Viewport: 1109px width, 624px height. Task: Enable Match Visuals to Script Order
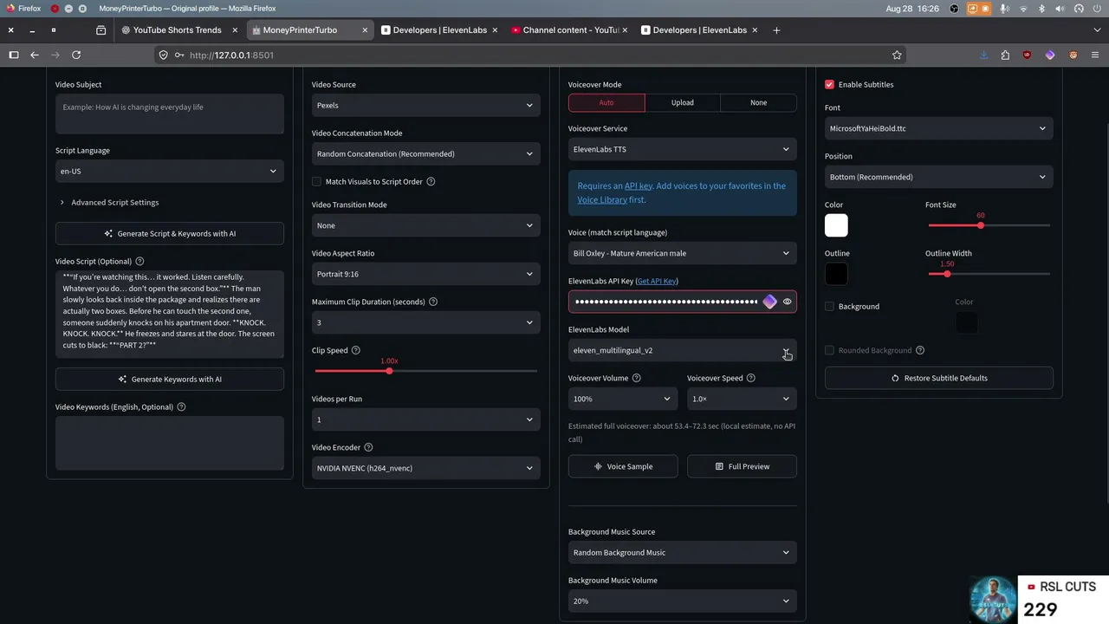(x=316, y=181)
